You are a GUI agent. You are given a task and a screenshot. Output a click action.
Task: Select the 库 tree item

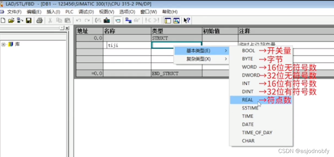[x=17, y=44]
